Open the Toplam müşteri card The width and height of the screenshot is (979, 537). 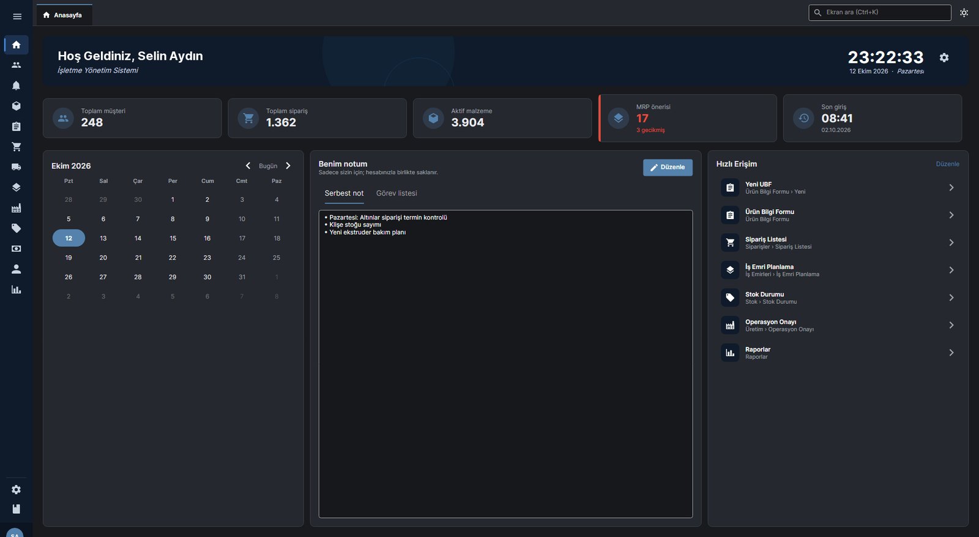click(x=132, y=118)
